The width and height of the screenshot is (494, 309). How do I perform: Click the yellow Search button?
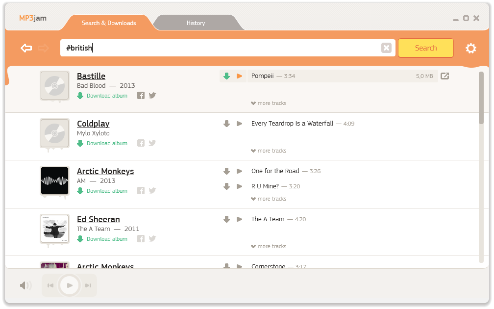425,48
